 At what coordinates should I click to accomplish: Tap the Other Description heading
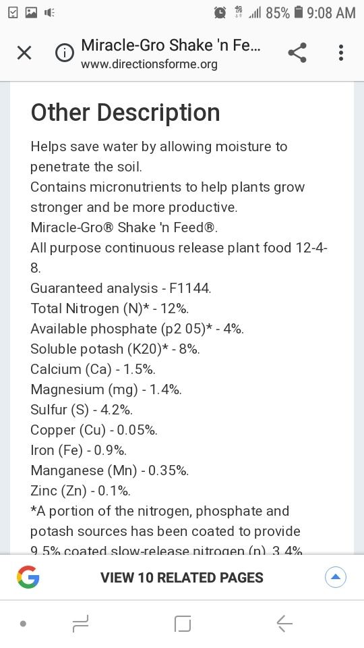(125, 113)
